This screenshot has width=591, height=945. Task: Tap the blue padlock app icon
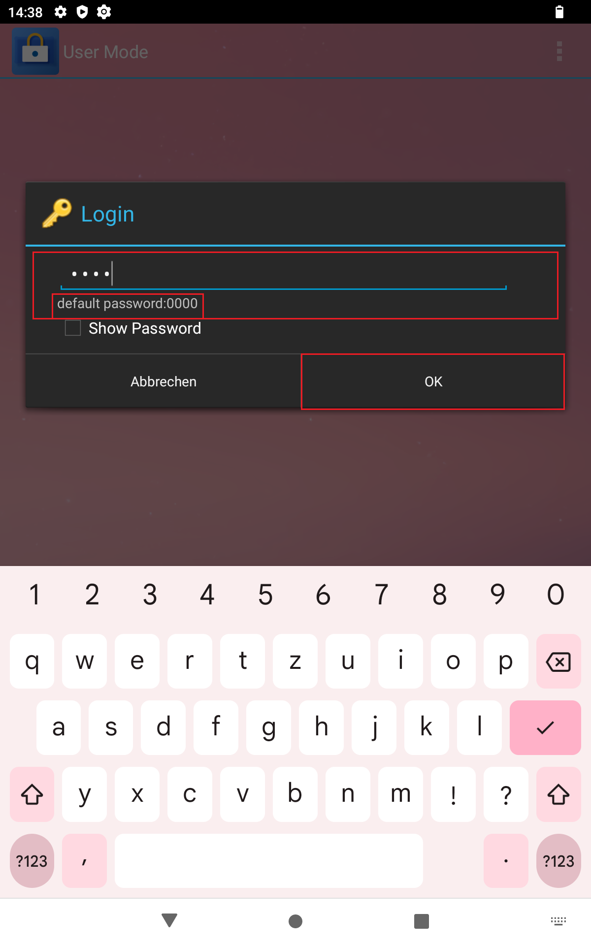click(x=35, y=51)
